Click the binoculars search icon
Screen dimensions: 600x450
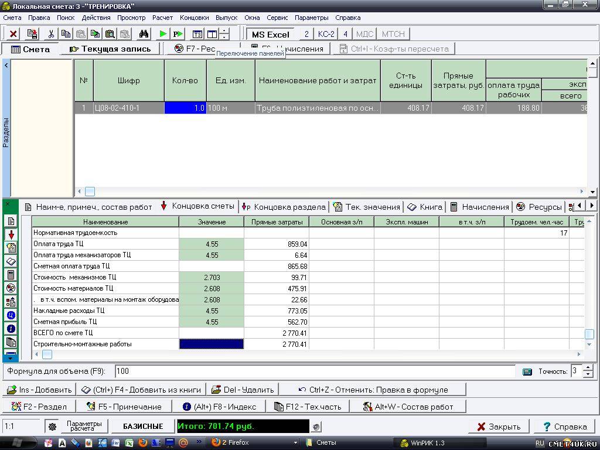(x=144, y=34)
